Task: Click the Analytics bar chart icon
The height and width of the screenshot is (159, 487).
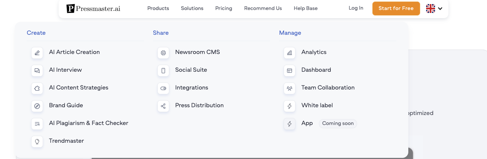Action: pyautogui.click(x=290, y=53)
